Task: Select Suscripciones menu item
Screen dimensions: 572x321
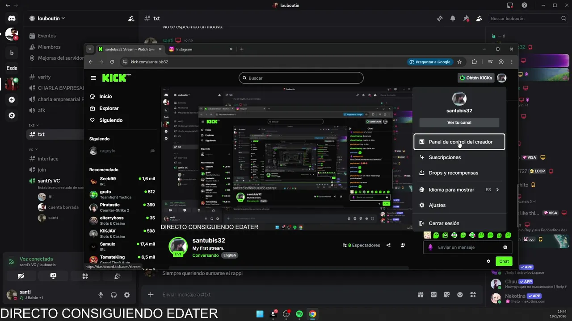Action: click(x=459, y=157)
